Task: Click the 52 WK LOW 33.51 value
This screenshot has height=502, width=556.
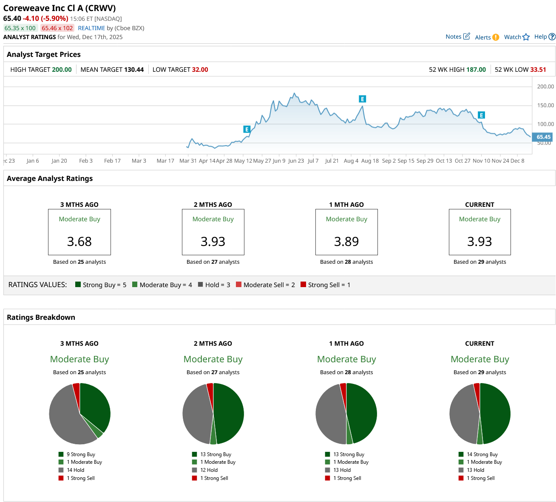Action: pyautogui.click(x=538, y=70)
